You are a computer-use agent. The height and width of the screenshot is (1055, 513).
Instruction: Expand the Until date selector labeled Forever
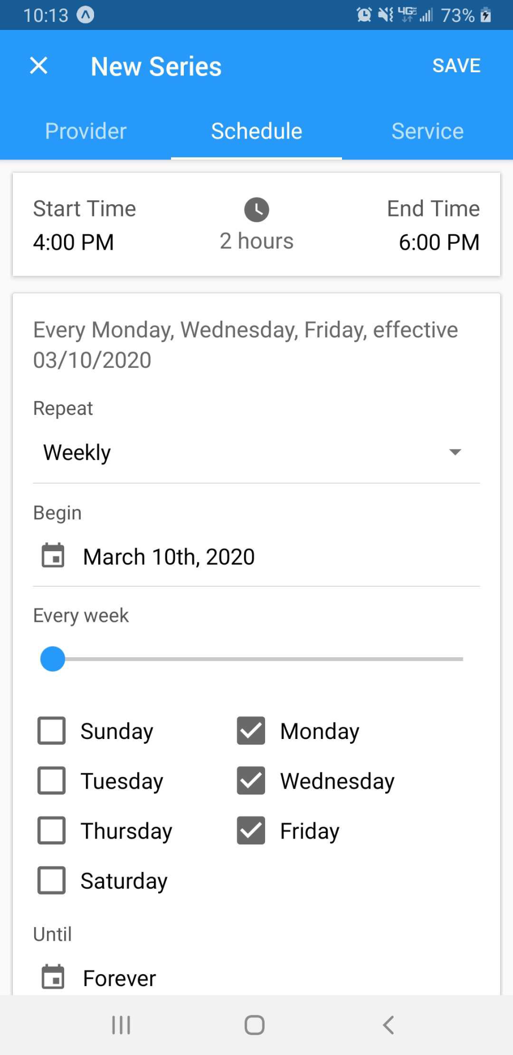tap(119, 977)
